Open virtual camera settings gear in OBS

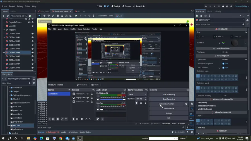(186, 104)
